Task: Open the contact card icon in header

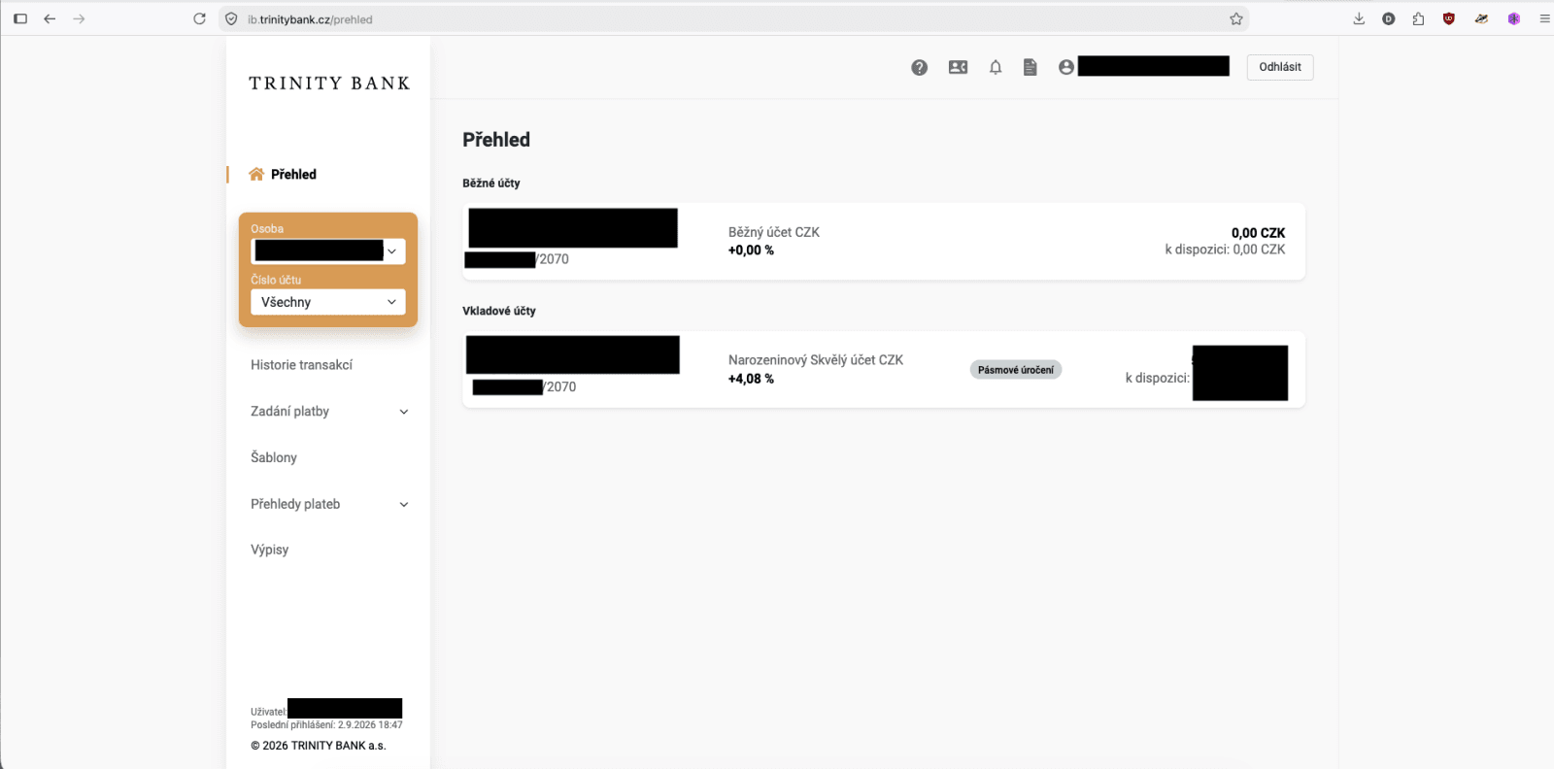Action: click(958, 67)
